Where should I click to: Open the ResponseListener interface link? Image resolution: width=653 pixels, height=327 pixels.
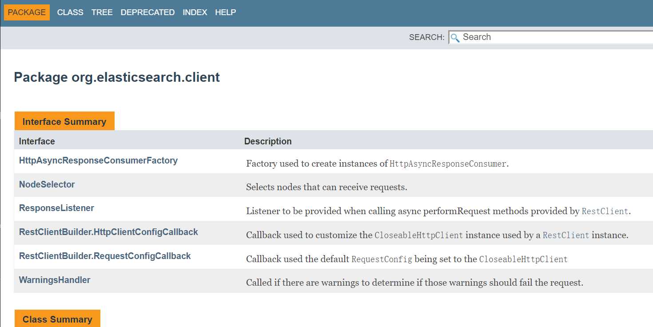[x=56, y=208]
